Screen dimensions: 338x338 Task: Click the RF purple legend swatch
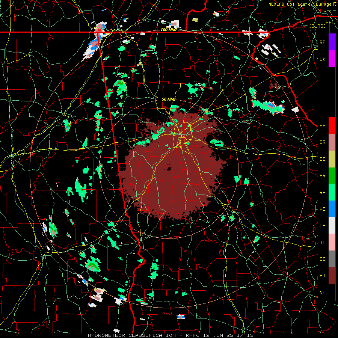(x=332, y=42)
